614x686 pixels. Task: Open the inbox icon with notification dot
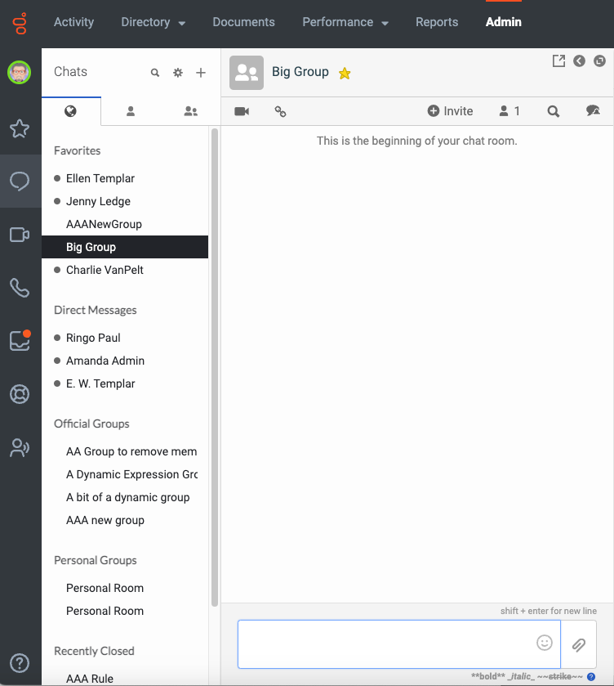click(x=20, y=340)
